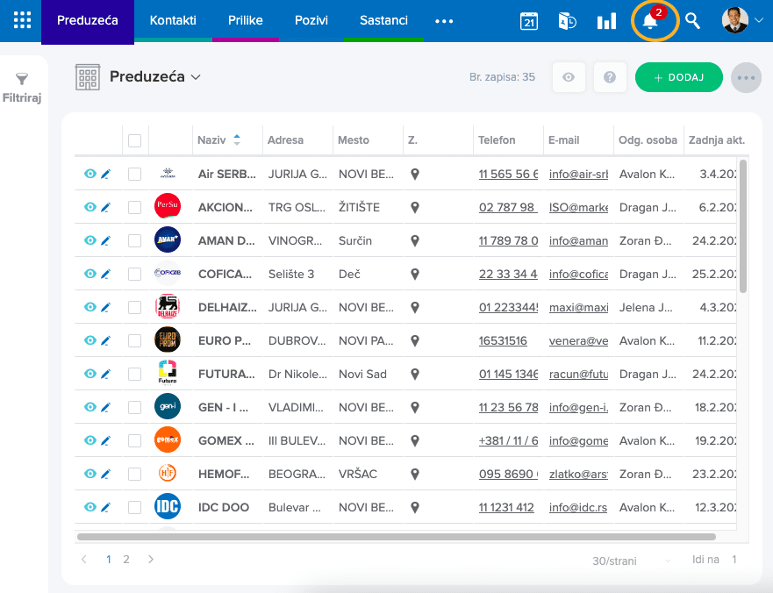Viewport: 773px width, 593px height.
Task: Click the green DODAJ button
Action: pyautogui.click(x=679, y=77)
